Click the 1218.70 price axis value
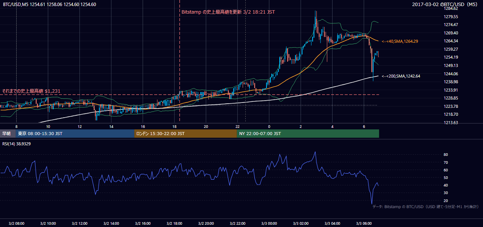Viewport: 483px width, 227px height. [x=451, y=114]
